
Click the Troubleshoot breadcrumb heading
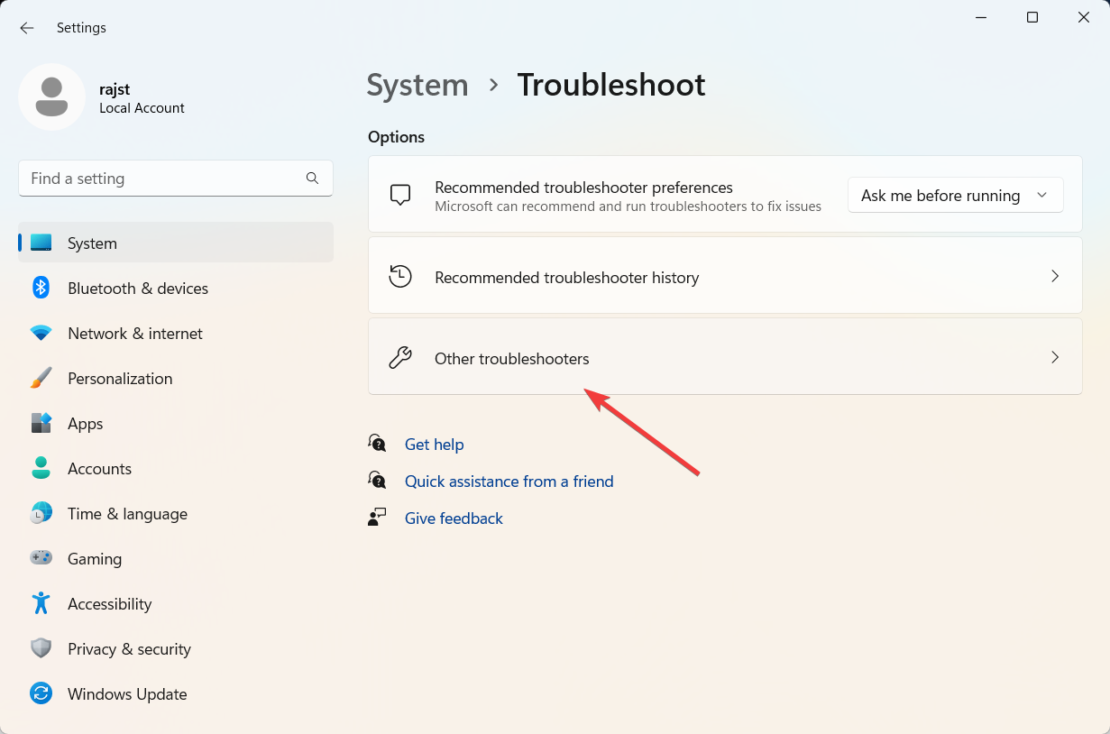pos(611,85)
